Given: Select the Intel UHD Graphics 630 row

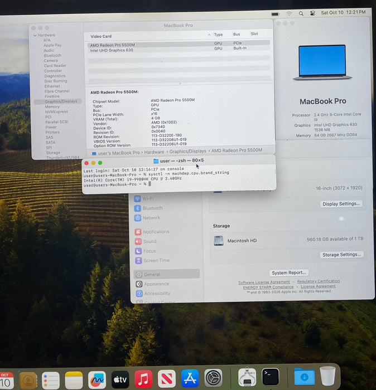Looking at the screenshot, I should point(179,50).
